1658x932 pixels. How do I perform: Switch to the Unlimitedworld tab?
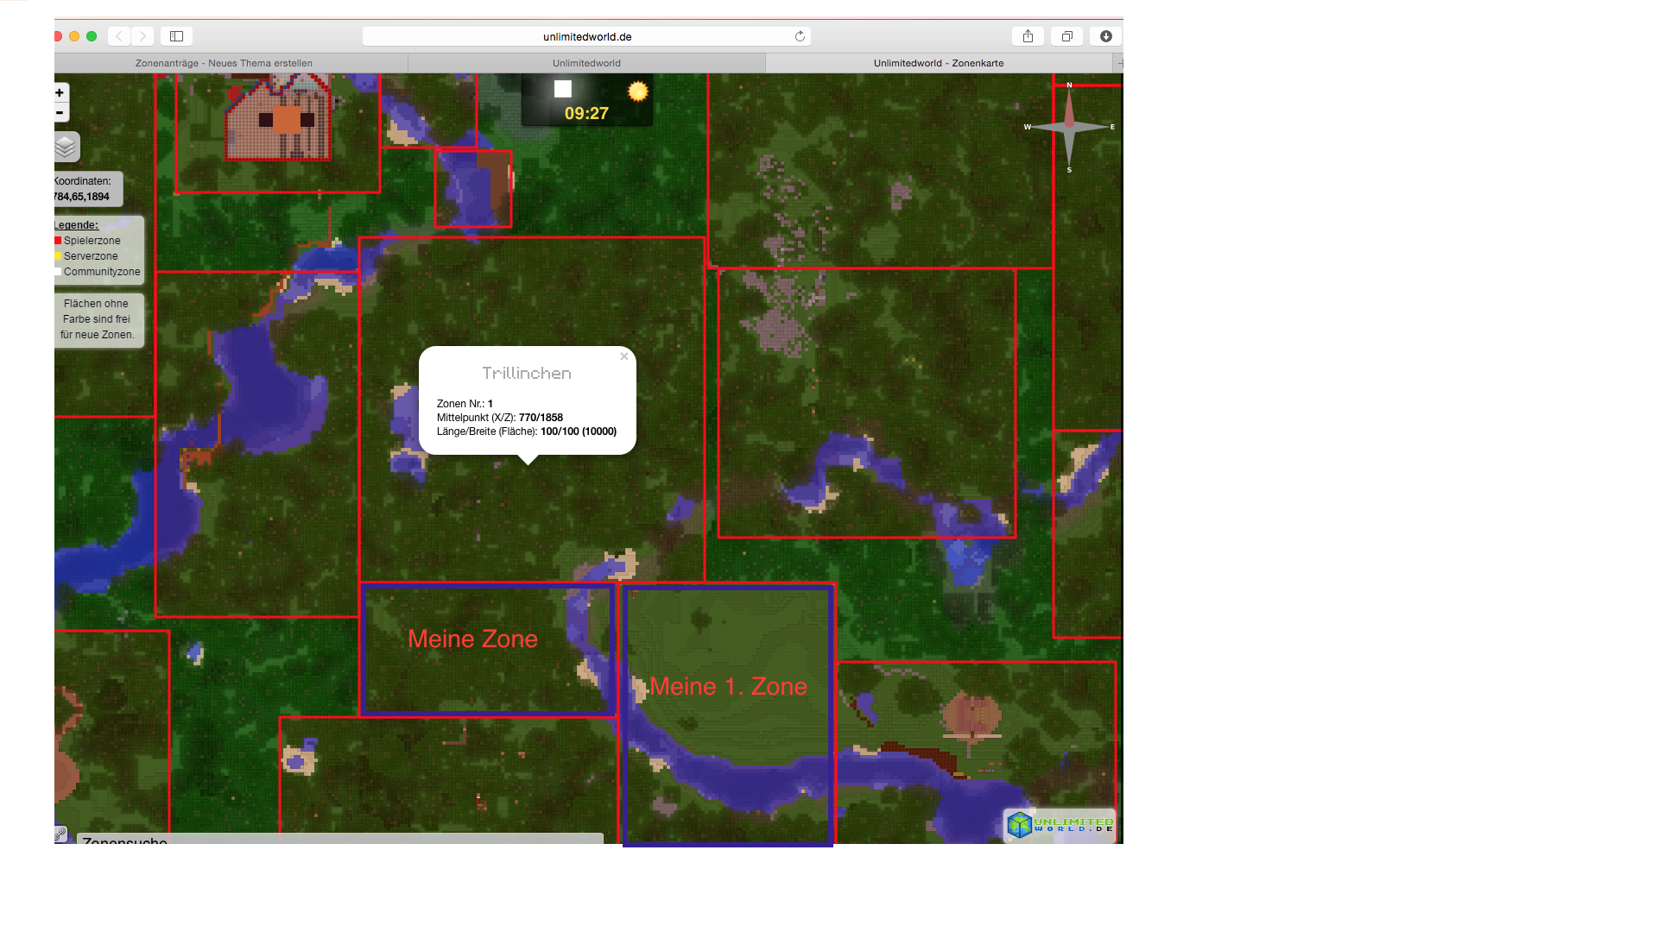(x=586, y=63)
